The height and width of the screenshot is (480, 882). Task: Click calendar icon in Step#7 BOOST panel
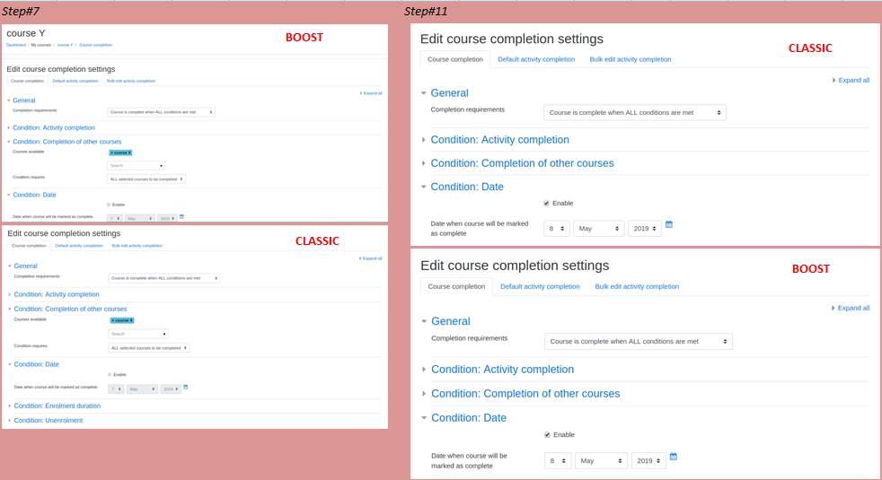coord(181,216)
